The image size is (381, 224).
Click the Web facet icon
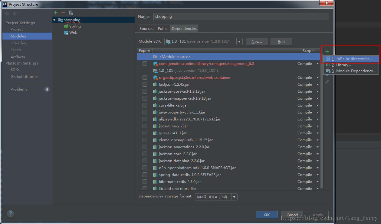[x=66, y=33]
